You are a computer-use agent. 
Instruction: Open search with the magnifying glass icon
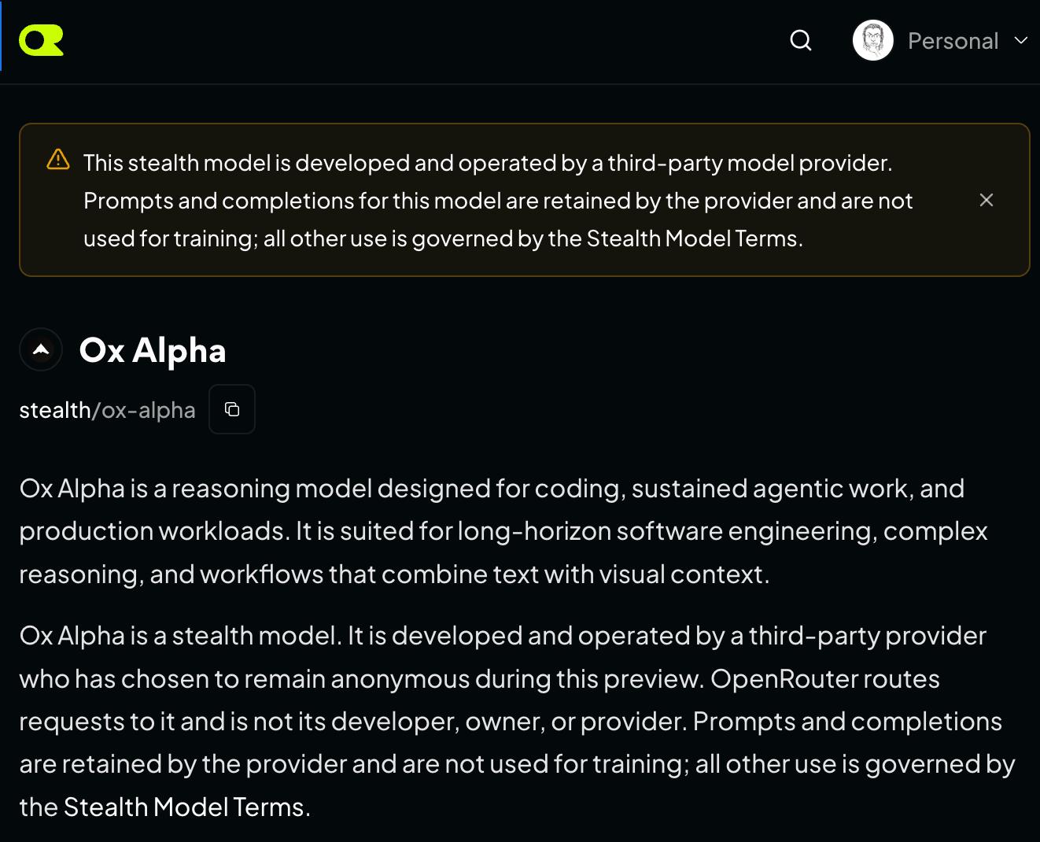point(801,40)
